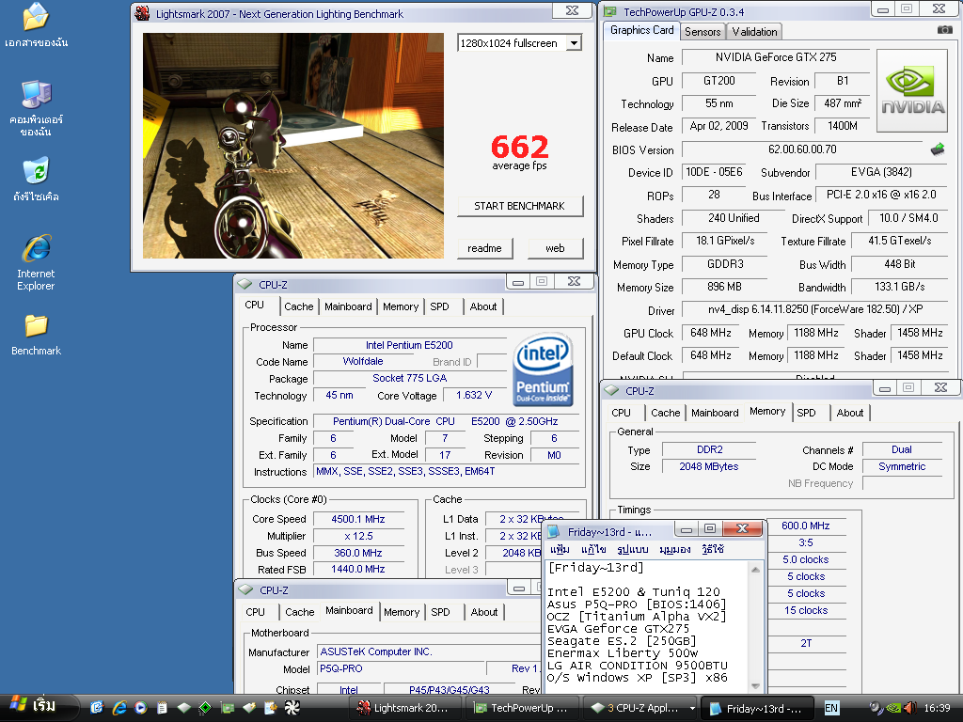Click the green graphics card quick launch icon

tap(228, 708)
